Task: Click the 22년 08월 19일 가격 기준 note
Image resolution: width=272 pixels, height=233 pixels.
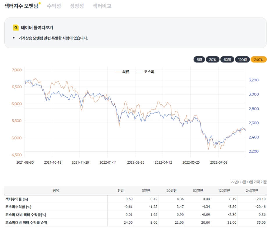Action: point(248,182)
